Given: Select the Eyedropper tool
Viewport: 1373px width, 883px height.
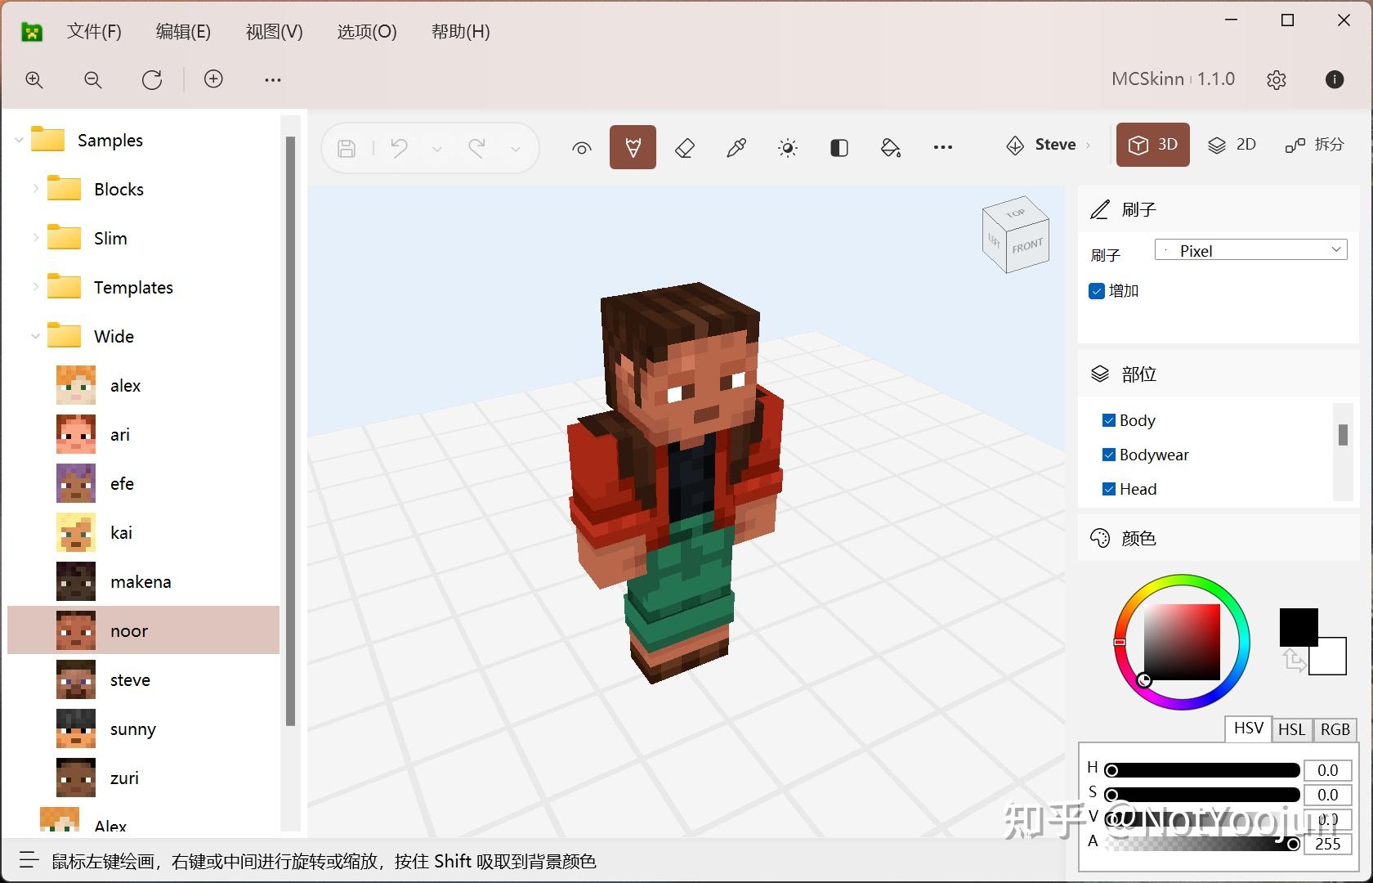Looking at the screenshot, I should pyautogui.click(x=736, y=147).
